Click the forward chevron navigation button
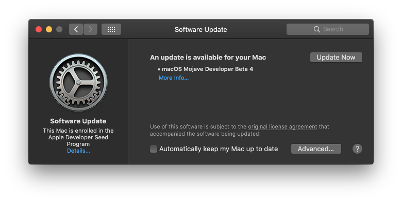Screen dimensions: 402x202 tap(90, 29)
